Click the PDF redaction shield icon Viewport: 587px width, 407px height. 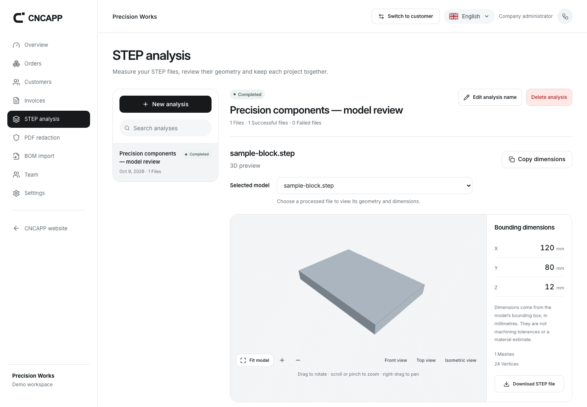tap(16, 138)
